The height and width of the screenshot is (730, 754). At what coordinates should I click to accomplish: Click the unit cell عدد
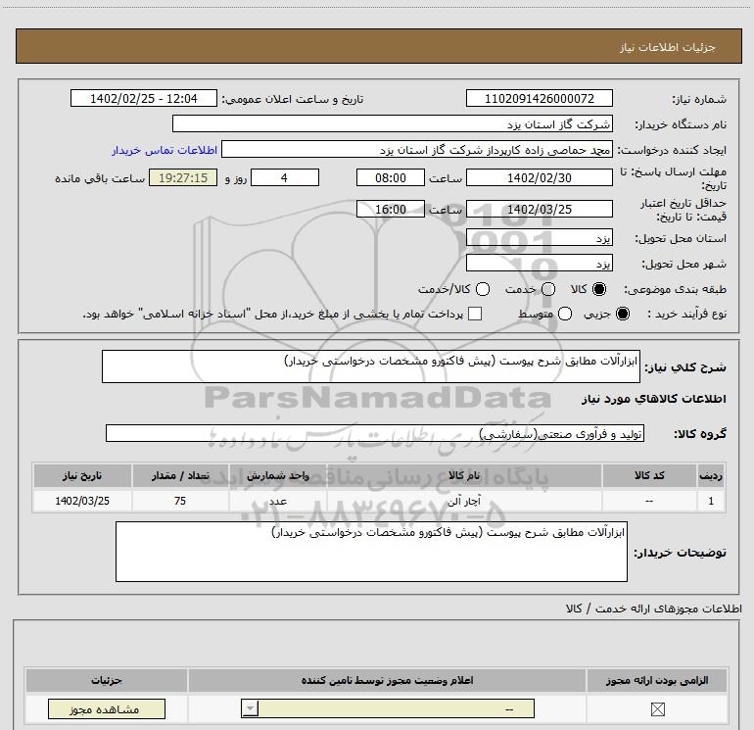278,501
